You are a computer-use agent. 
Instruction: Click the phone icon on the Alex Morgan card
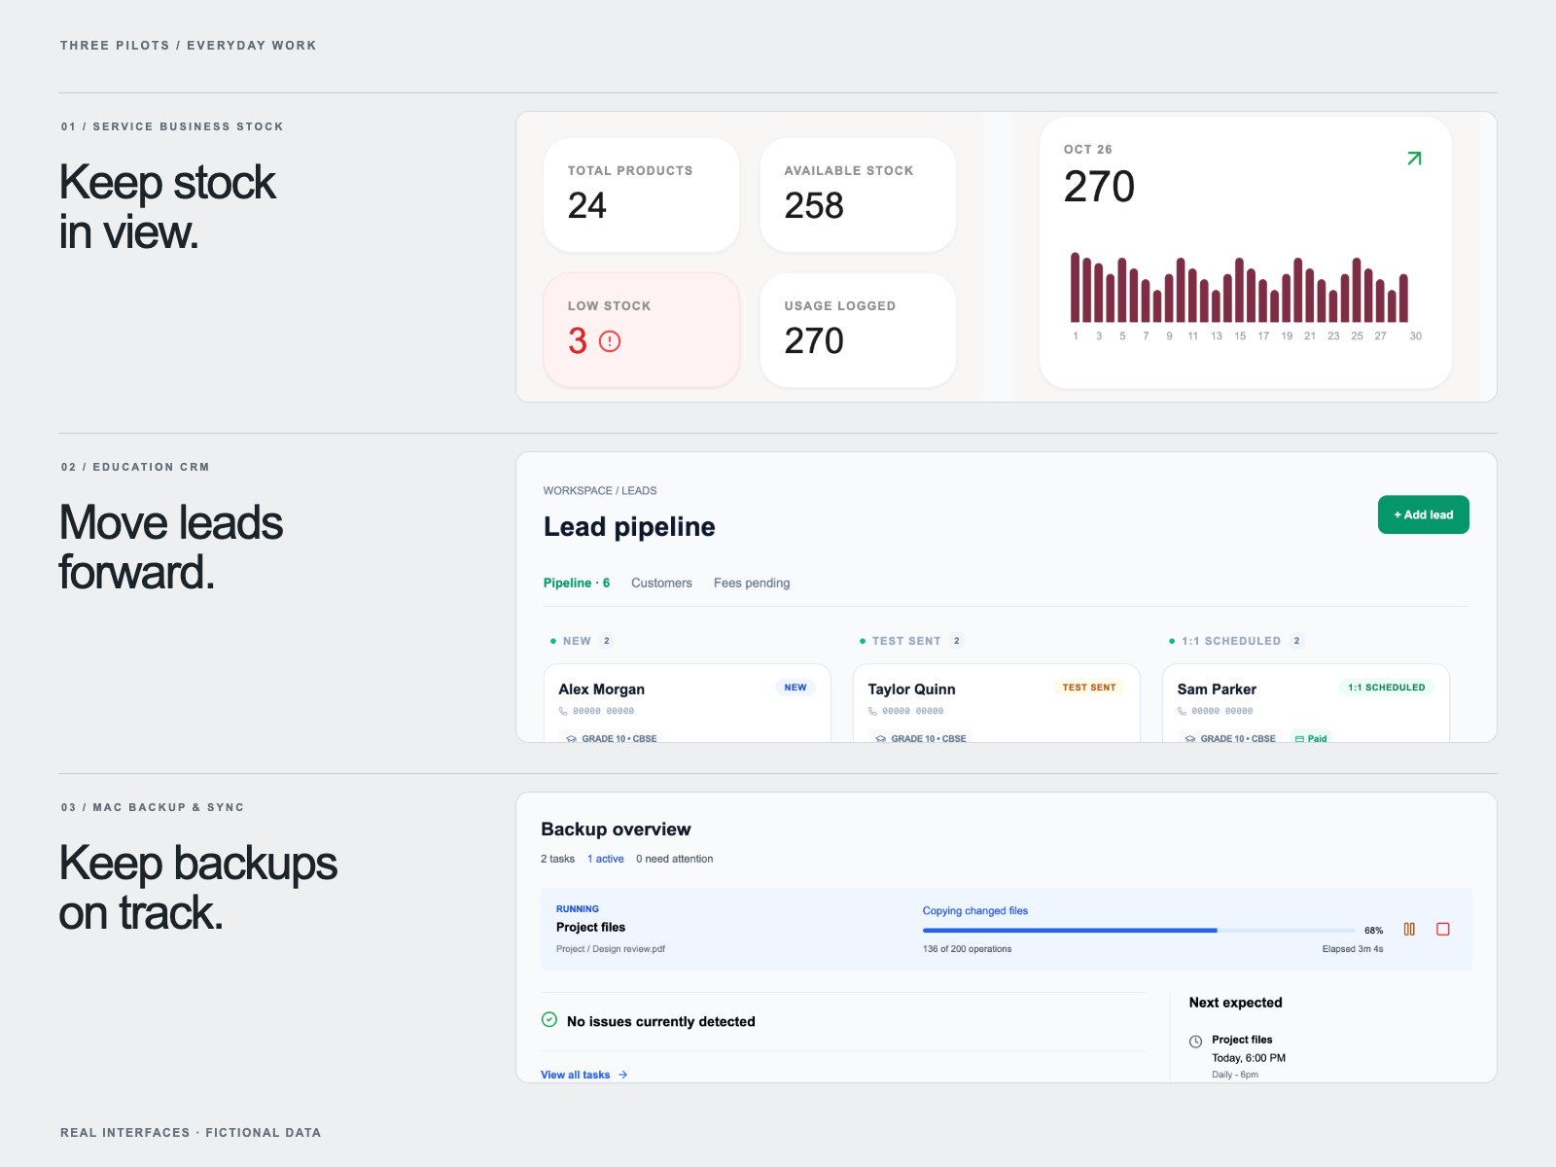coord(563,711)
